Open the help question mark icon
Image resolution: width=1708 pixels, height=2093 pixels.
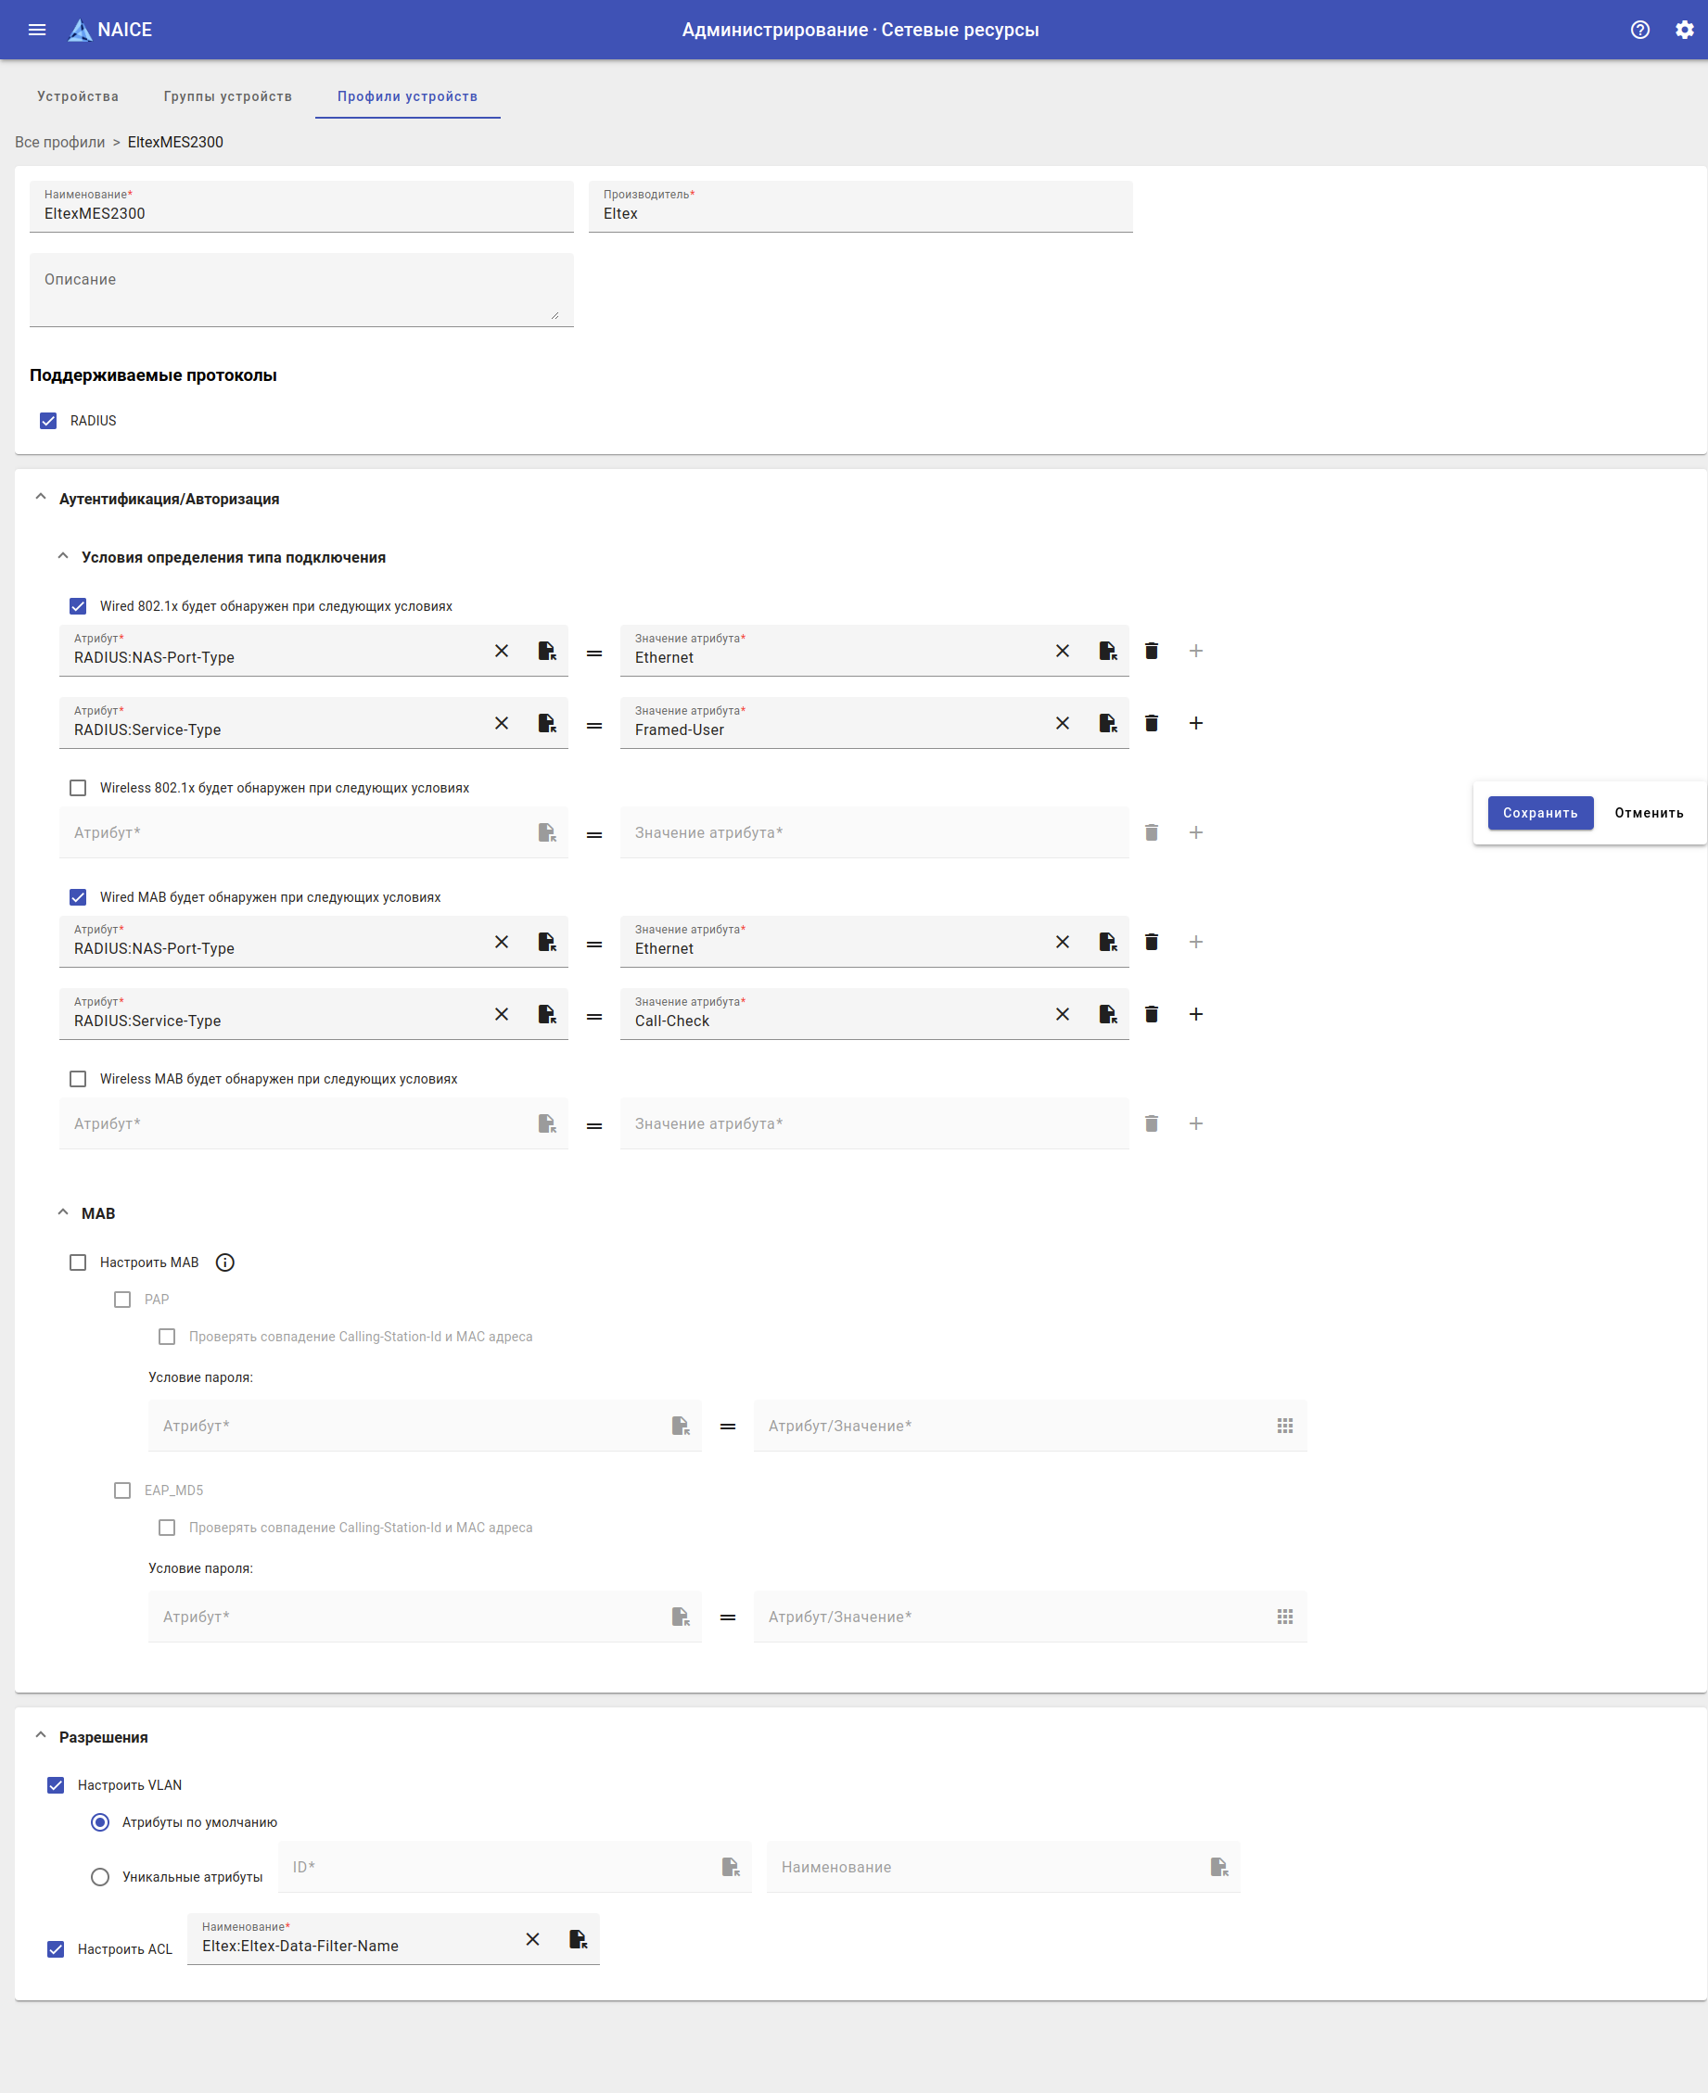(x=1639, y=30)
